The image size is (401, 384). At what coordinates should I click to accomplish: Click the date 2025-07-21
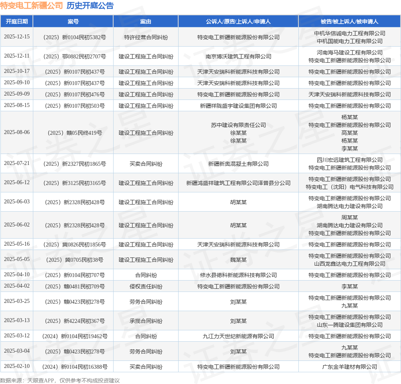(17, 163)
